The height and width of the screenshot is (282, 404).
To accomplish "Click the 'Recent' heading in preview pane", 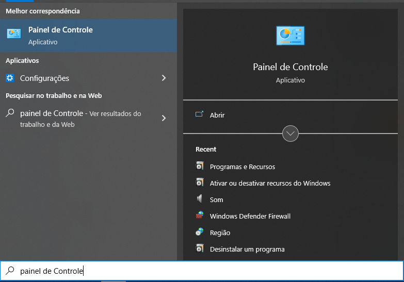I will (206, 149).
